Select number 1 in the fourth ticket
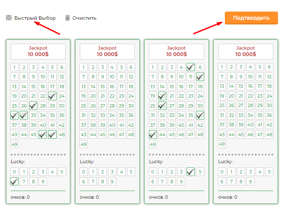Screen dimensions: 287x212 (x=222, y=67)
